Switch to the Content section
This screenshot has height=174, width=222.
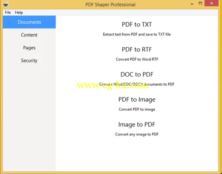29,35
